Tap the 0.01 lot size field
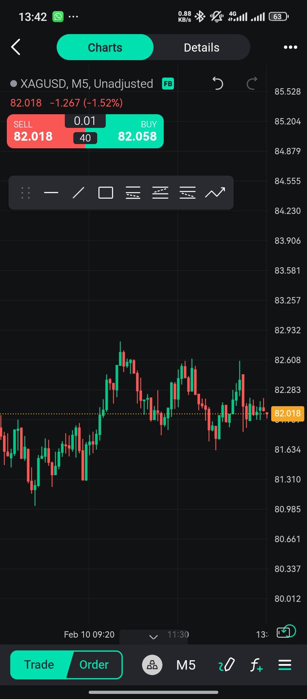The image size is (307, 699). (85, 121)
